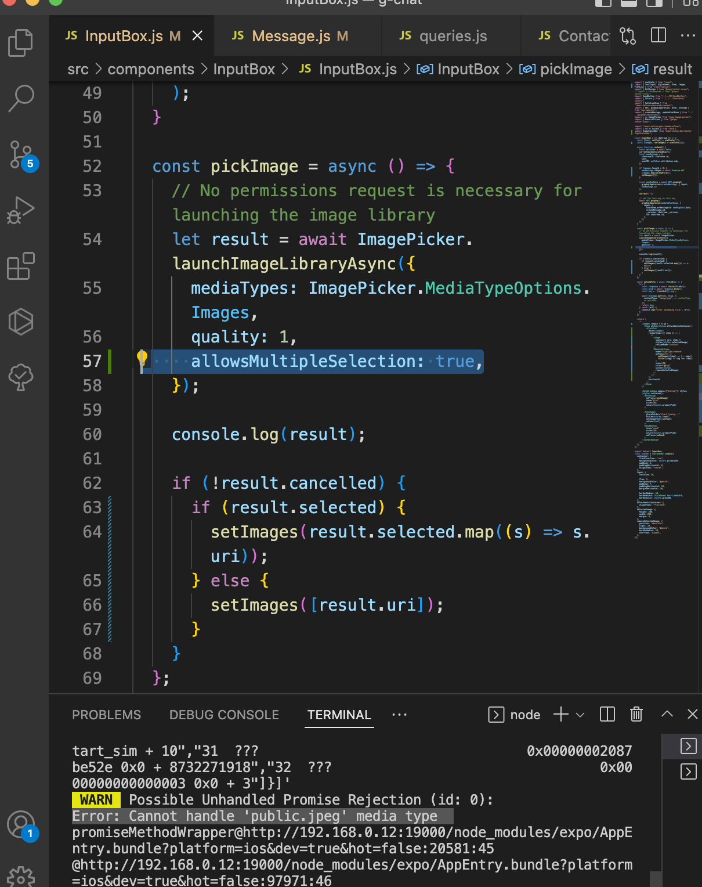Viewport: 702px width, 887px height.
Task: Click the allowsMultipleSelection property text
Action: click(302, 361)
